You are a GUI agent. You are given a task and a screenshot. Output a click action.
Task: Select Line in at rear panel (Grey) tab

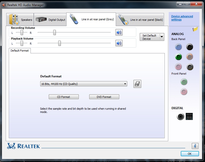(x=91, y=19)
